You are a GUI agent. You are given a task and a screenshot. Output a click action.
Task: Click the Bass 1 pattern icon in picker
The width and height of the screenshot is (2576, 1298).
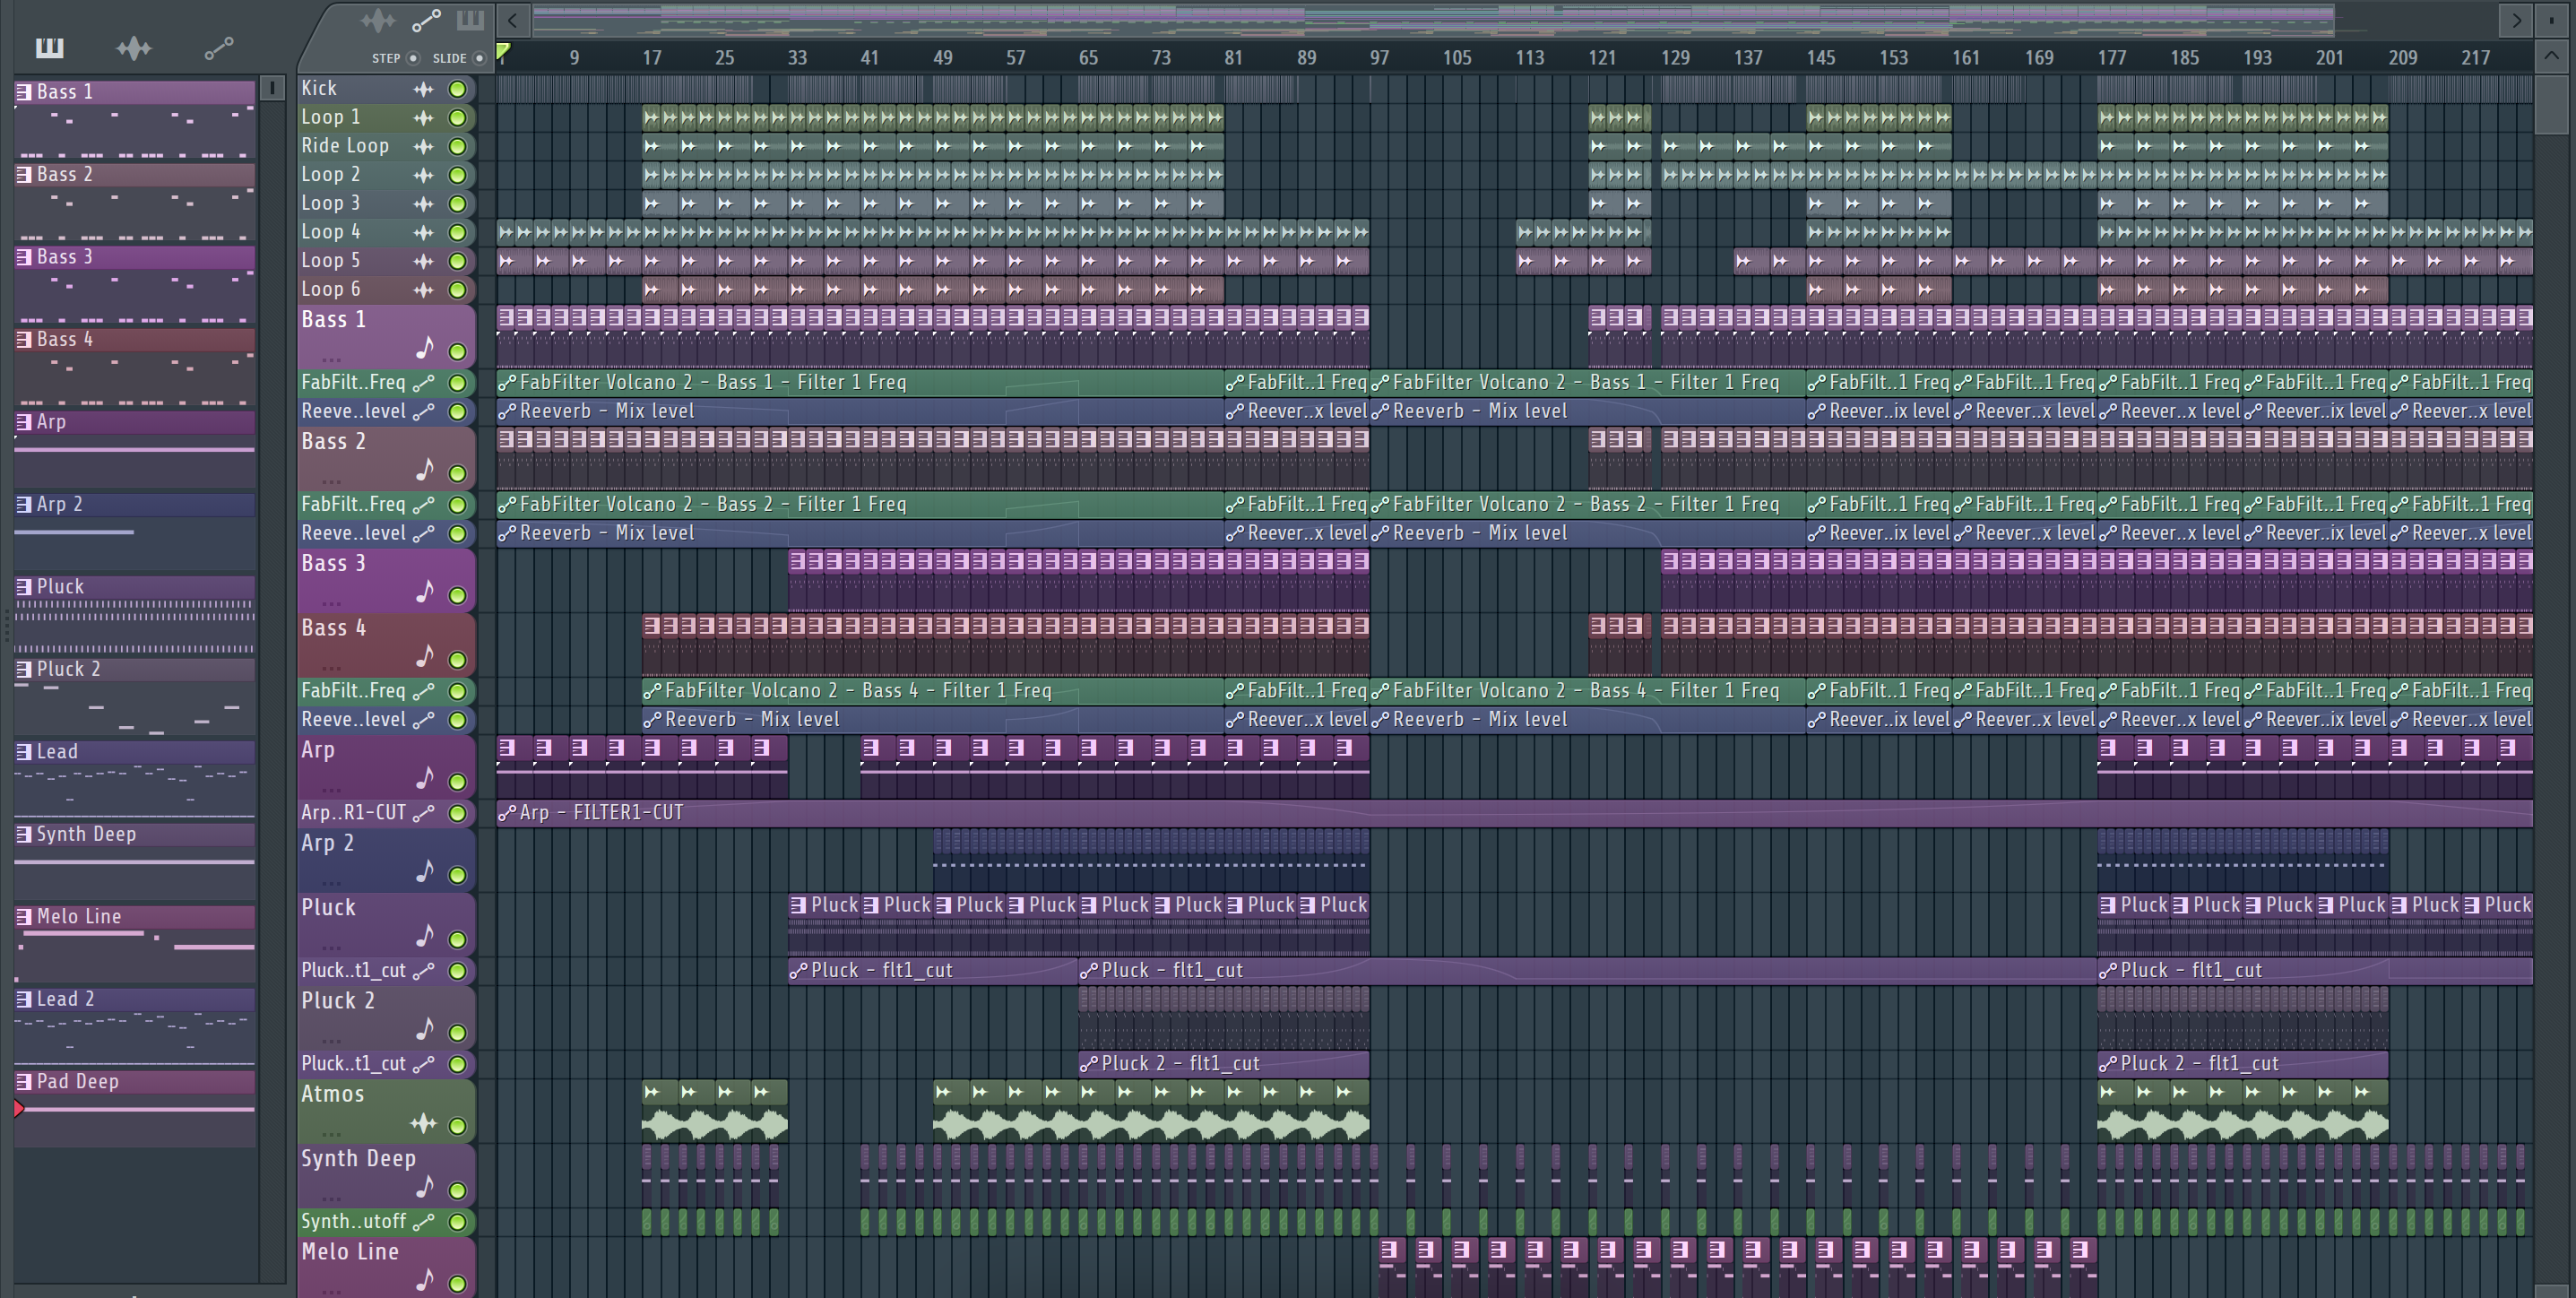click(x=24, y=92)
